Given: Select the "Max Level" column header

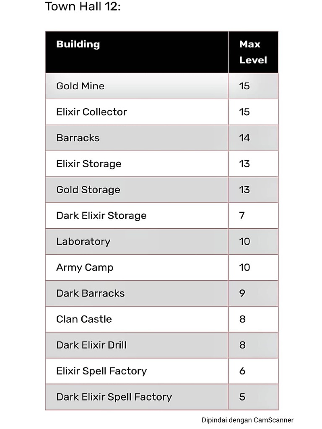Looking at the screenshot, I should [253, 52].
